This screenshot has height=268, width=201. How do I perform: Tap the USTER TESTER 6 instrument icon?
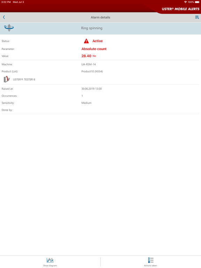point(7,79)
